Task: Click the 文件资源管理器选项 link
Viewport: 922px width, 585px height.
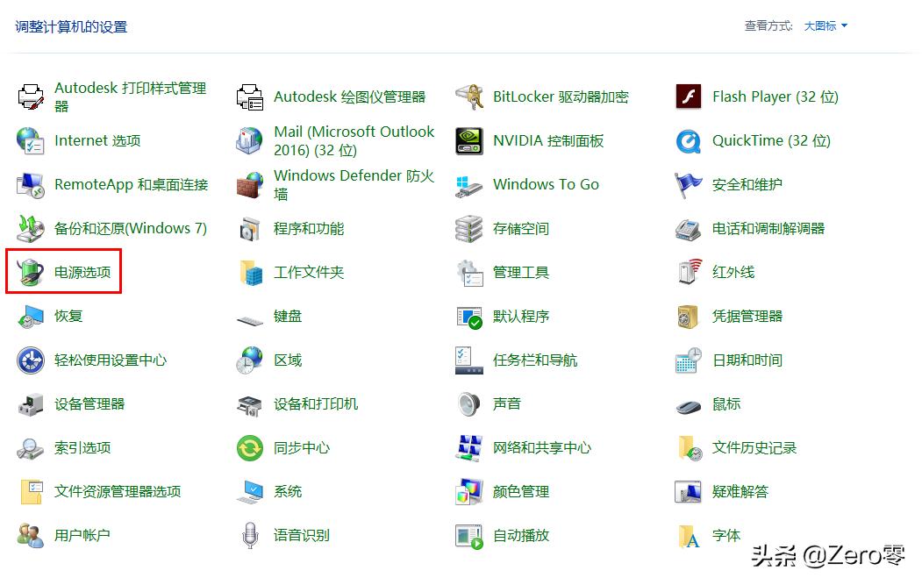Action: pyautogui.click(x=118, y=491)
